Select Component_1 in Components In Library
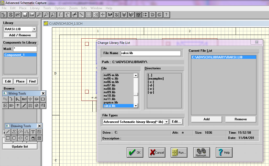This screenshot has width=269, height=166. coord(20,55)
